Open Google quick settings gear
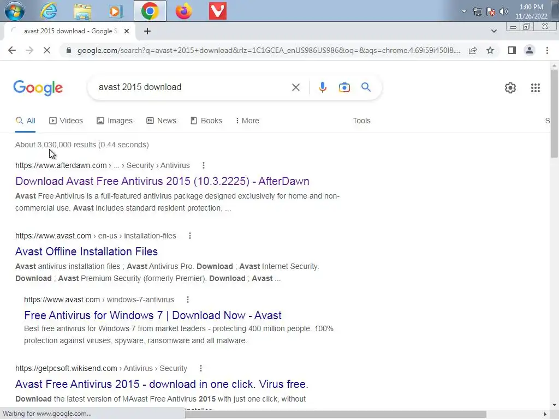The image size is (559, 419). point(510,88)
